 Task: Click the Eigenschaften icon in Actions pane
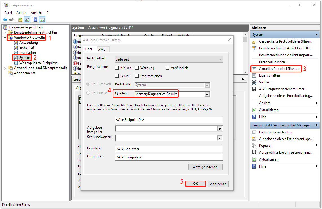tap(255, 75)
